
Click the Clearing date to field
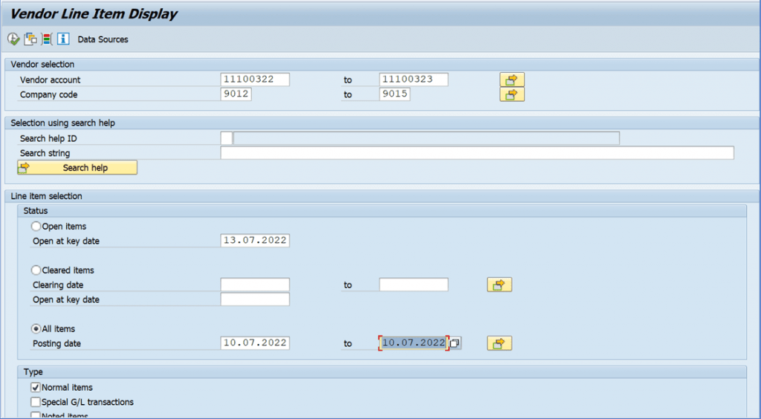pyautogui.click(x=413, y=285)
